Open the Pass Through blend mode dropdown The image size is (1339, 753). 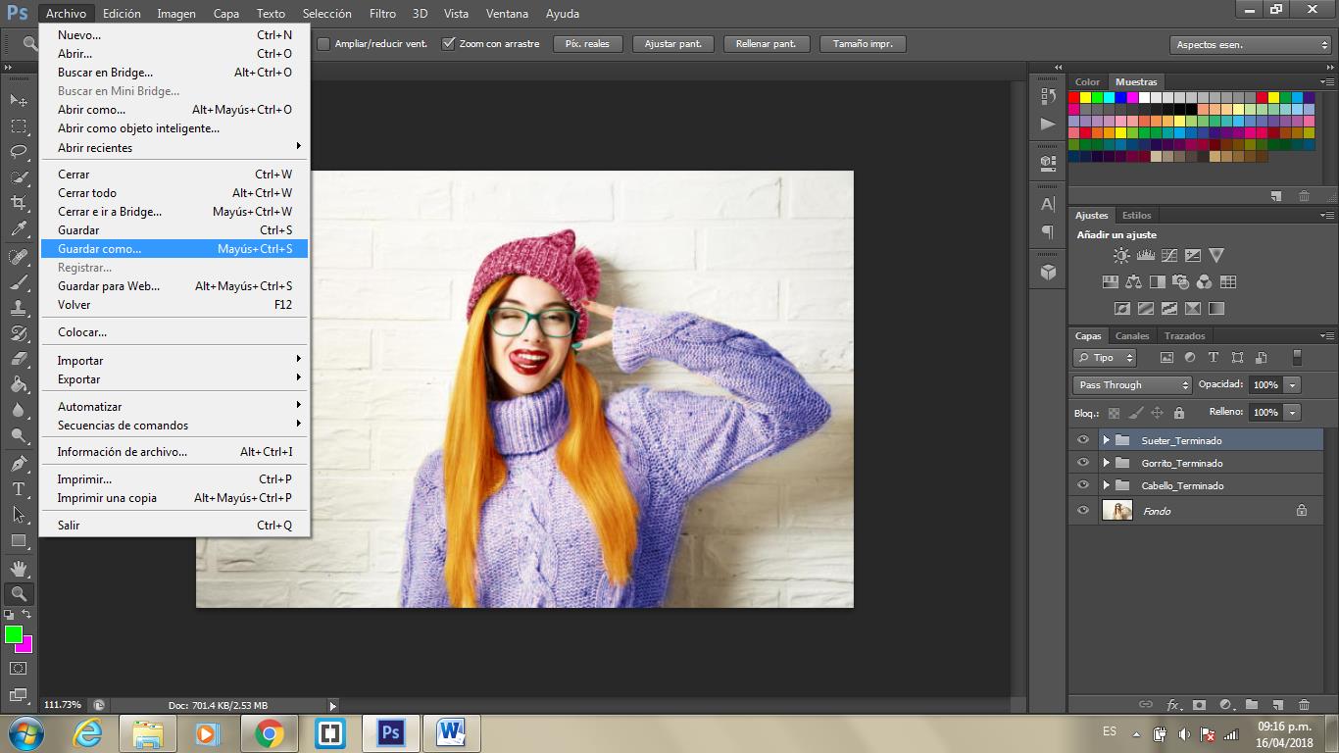[1132, 385]
